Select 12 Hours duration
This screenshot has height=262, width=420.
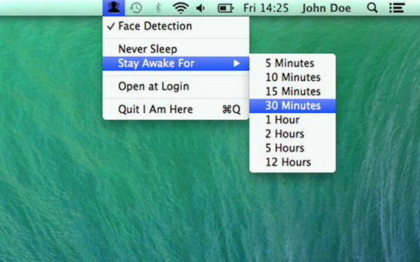click(293, 163)
